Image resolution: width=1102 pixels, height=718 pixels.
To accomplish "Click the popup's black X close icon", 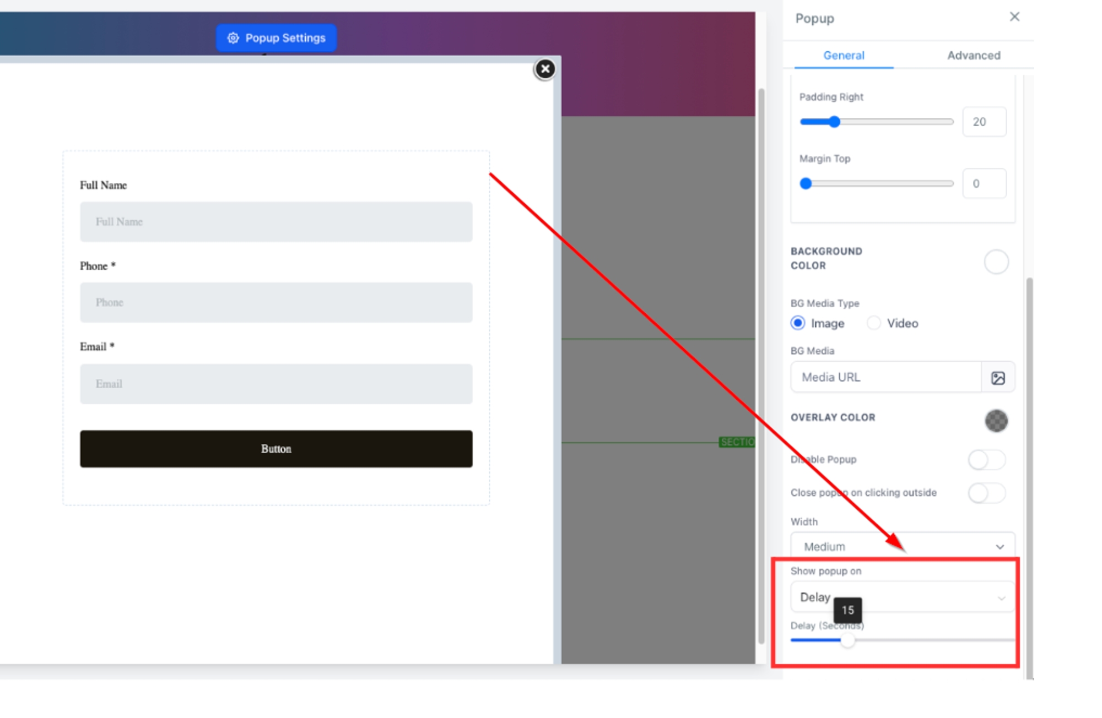I will pos(544,69).
